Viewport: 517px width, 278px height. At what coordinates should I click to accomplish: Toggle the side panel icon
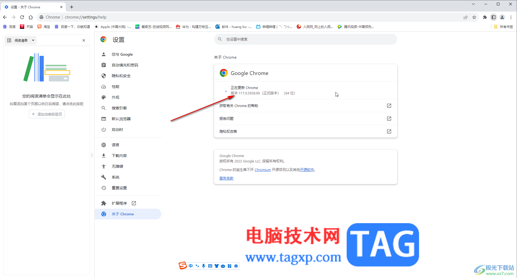click(494, 17)
